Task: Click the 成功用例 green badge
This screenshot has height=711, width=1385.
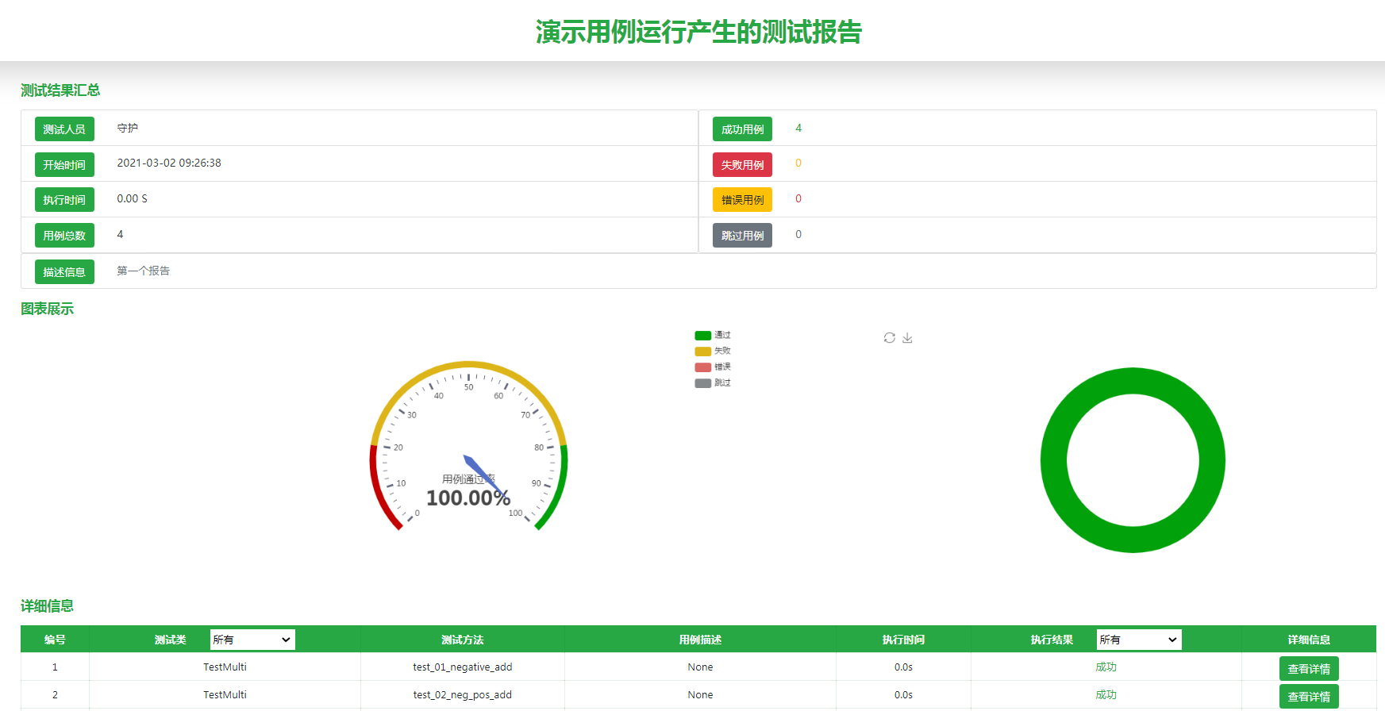Action: [742, 129]
